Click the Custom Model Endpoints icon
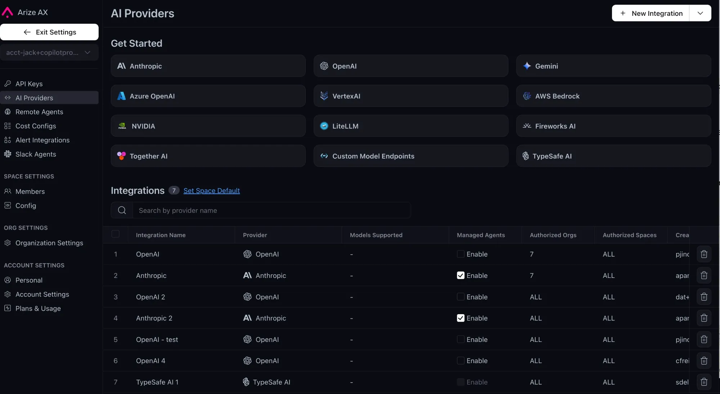Viewport: 720px width, 394px height. [x=324, y=156]
